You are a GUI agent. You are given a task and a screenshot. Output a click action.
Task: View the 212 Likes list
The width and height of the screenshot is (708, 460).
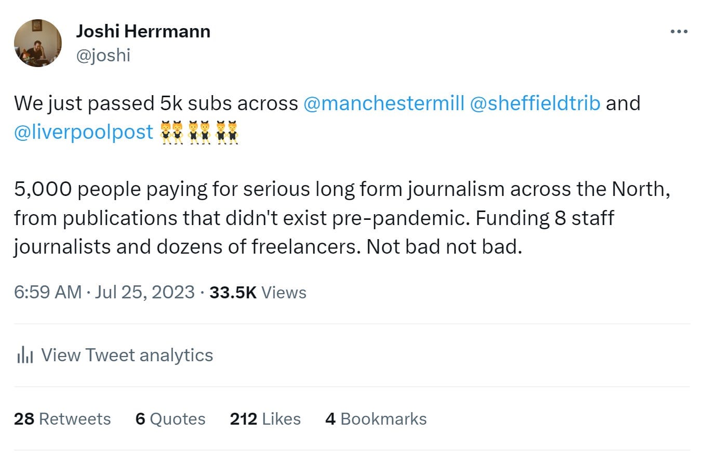pos(265,419)
